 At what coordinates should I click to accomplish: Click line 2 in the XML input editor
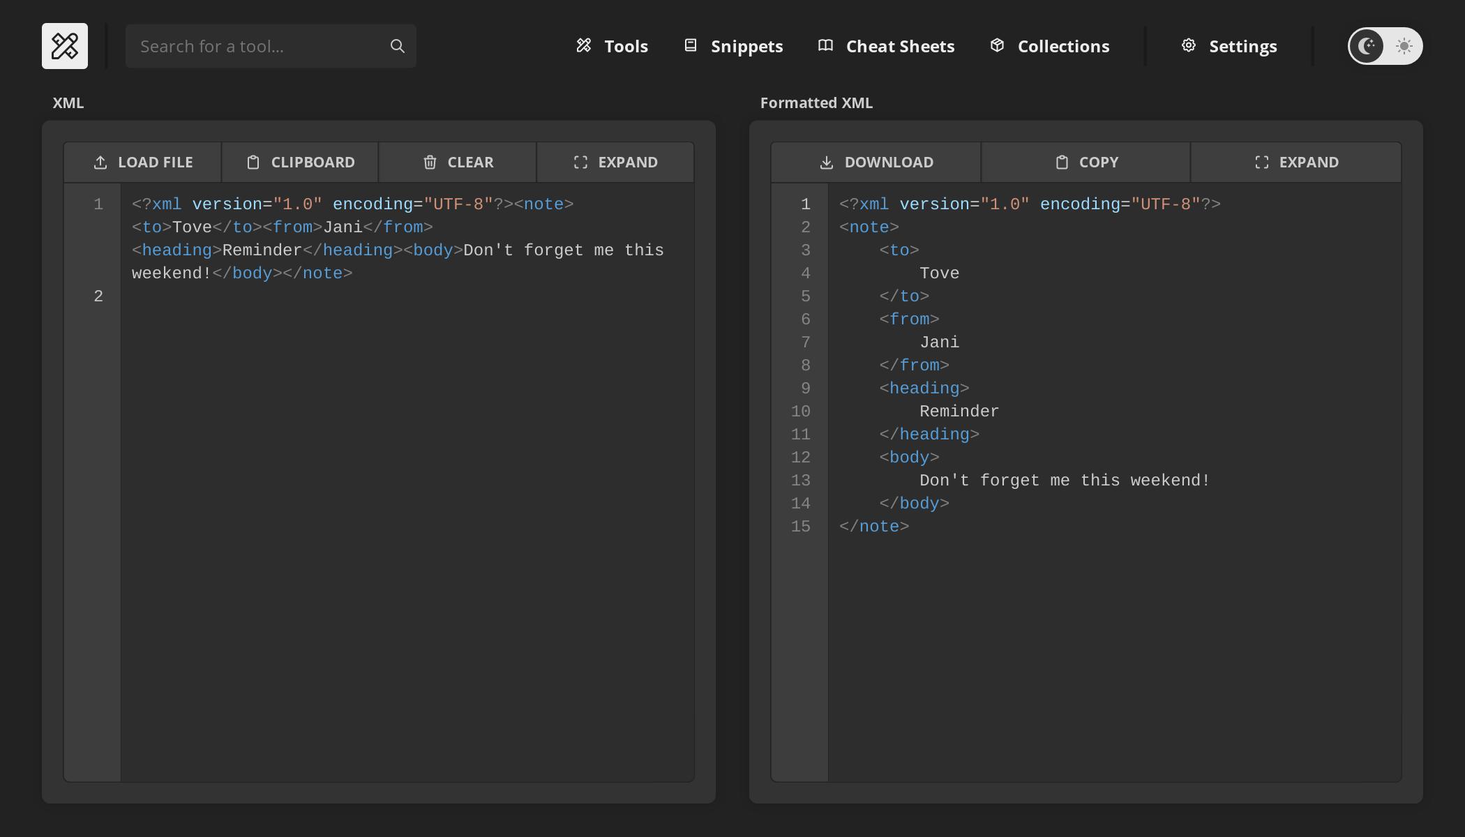coord(407,296)
